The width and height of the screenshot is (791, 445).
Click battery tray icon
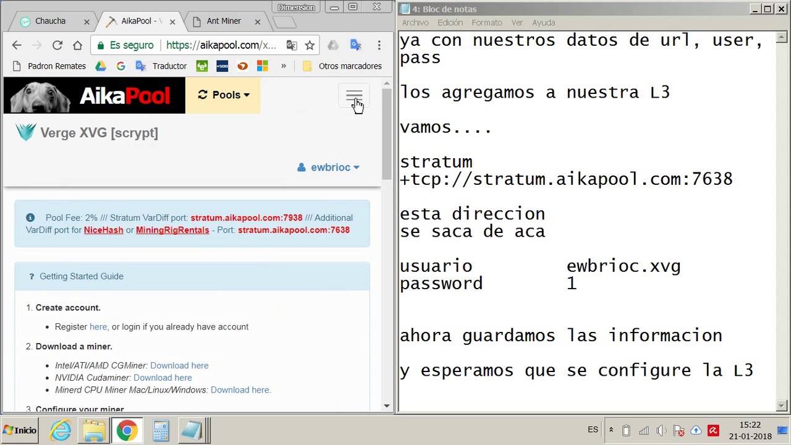(x=626, y=430)
